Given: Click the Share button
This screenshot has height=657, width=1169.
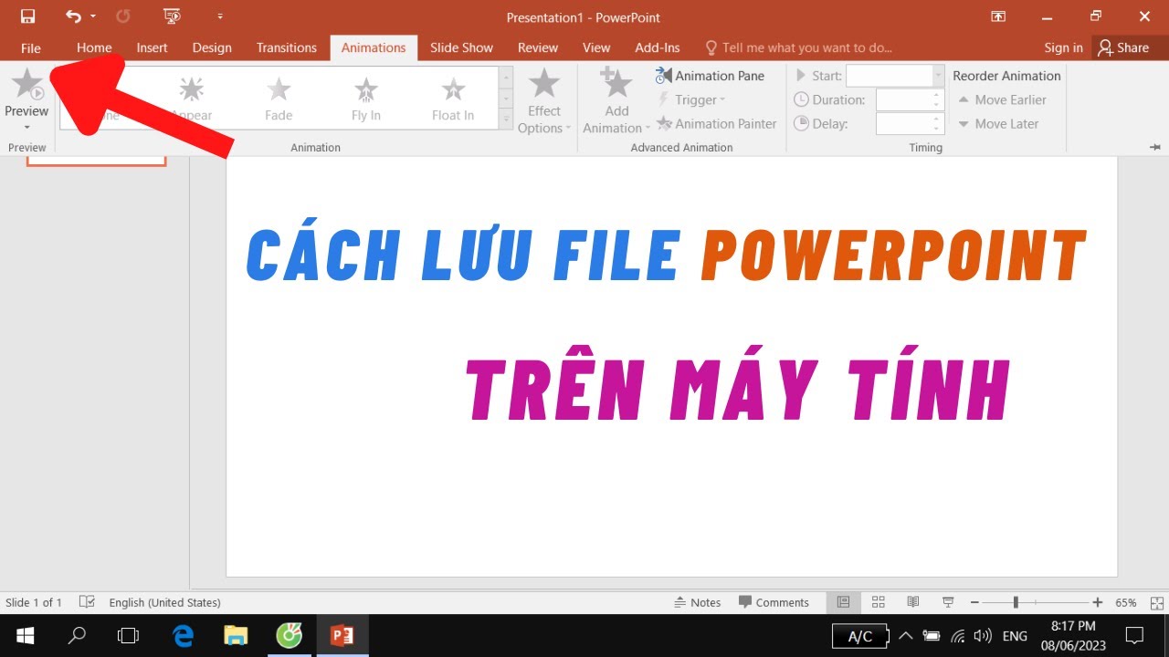Looking at the screenshot, I should pos(1124,47).
